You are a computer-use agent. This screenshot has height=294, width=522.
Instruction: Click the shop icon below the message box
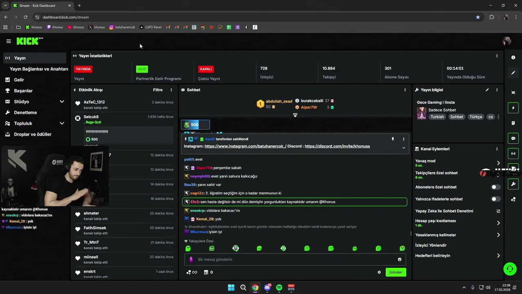click(x=206, y=272)
